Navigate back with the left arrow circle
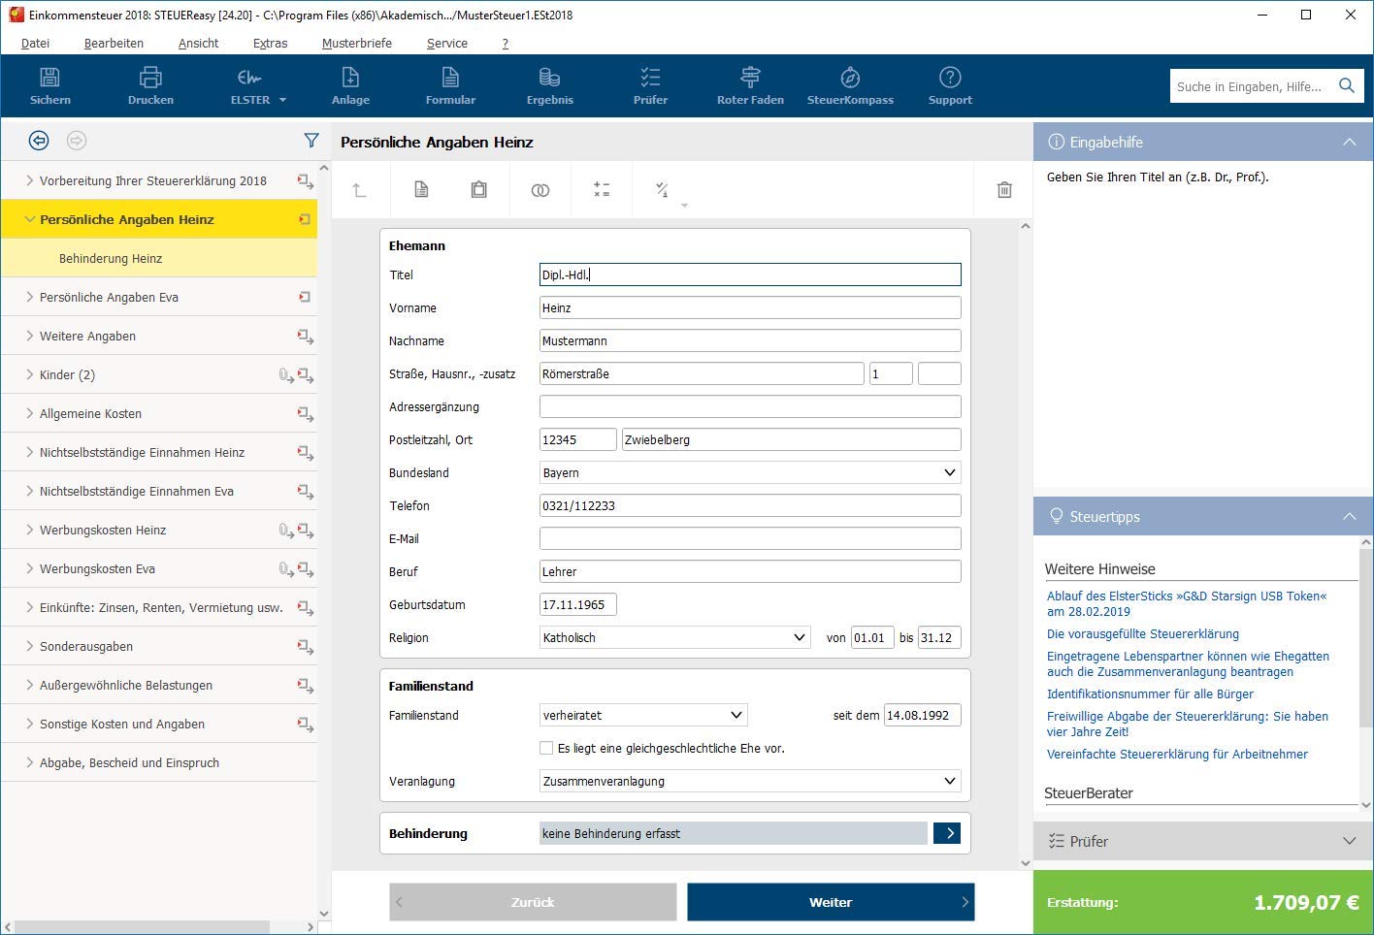Viewport: 1374px width, 935px height. (x=39, y=141)
